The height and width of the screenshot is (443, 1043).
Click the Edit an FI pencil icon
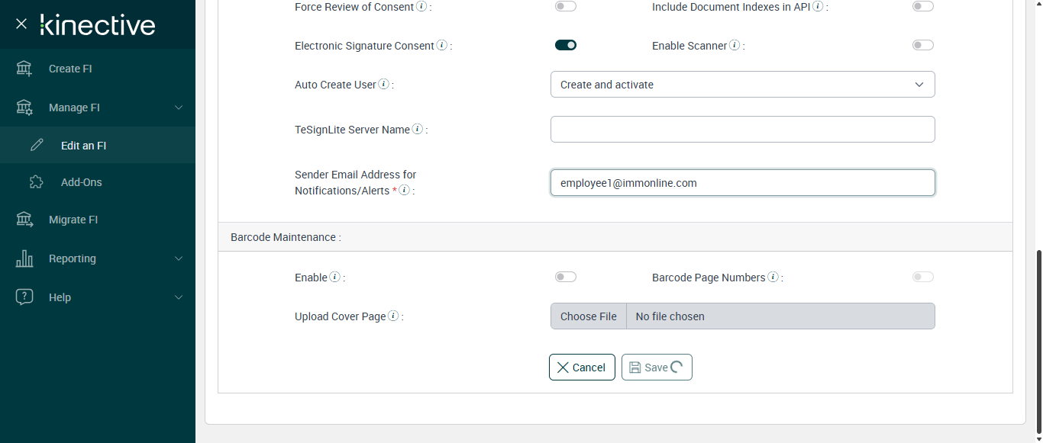(x=37, y=145)
